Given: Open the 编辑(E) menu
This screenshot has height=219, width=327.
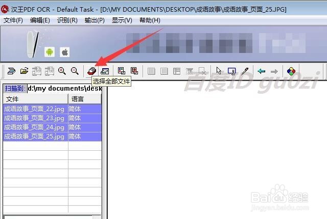Looking at the screenshot, I should click(40, 20).
